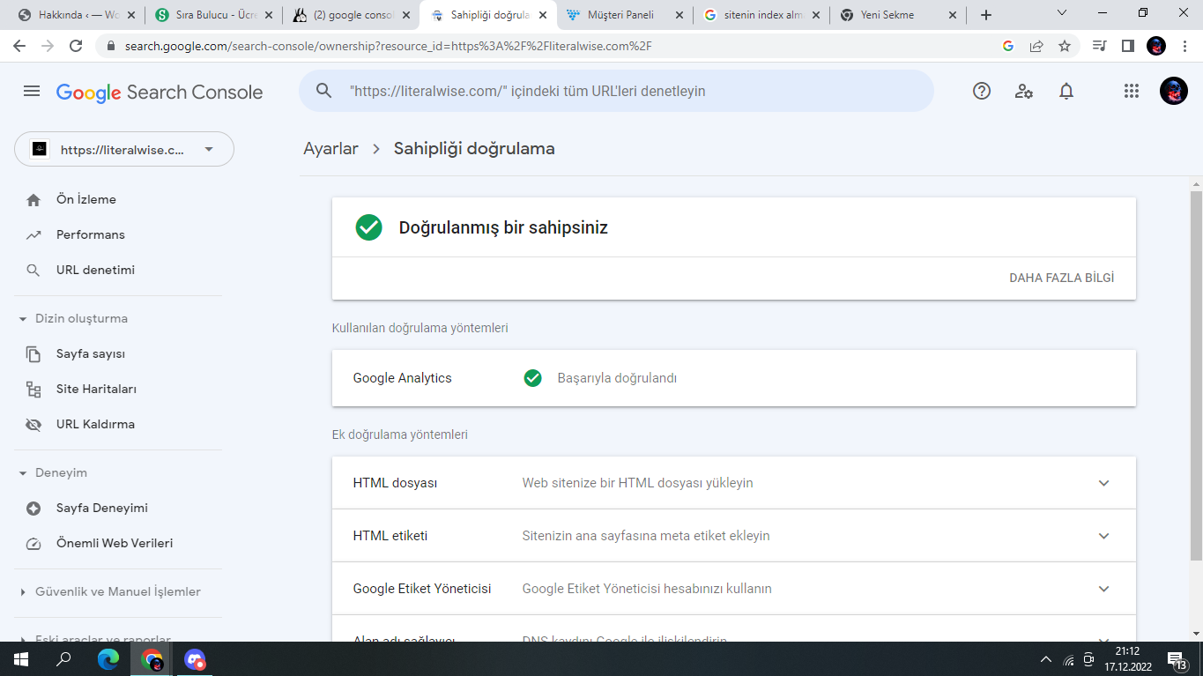Open Windows taskbar search

[64, 659]
